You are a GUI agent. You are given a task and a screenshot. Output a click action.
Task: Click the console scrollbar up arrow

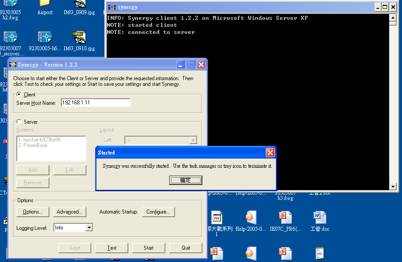393,18
